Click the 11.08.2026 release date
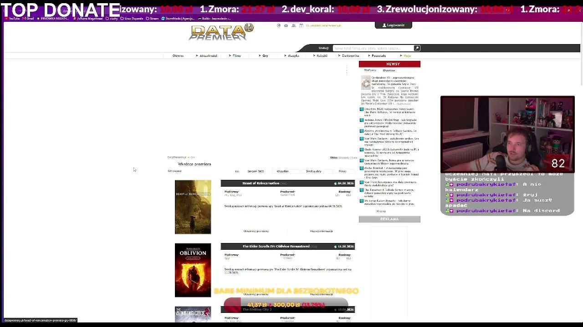Viewport: 583px width, 327px height. [x=345, y=247]
